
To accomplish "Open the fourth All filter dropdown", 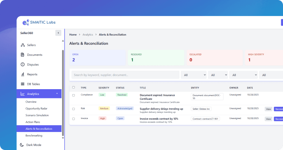I will [271, 75].
